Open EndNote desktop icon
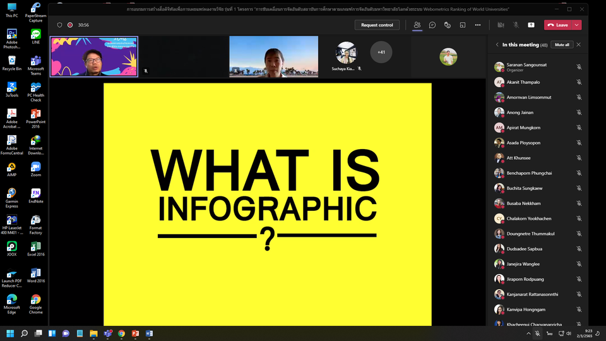 coord(35,196)
